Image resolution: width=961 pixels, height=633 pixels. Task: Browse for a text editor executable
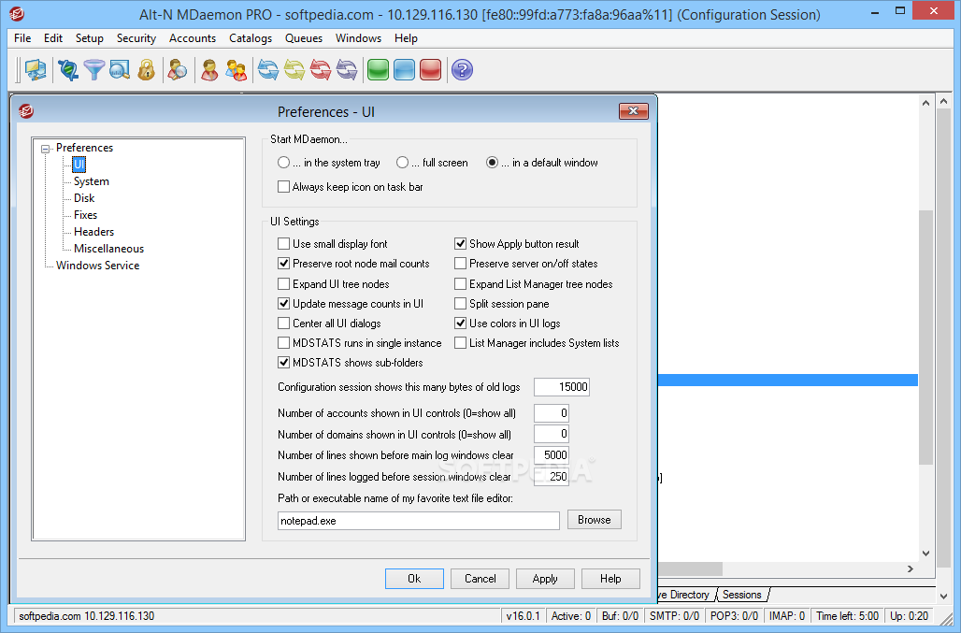point(594,520)
